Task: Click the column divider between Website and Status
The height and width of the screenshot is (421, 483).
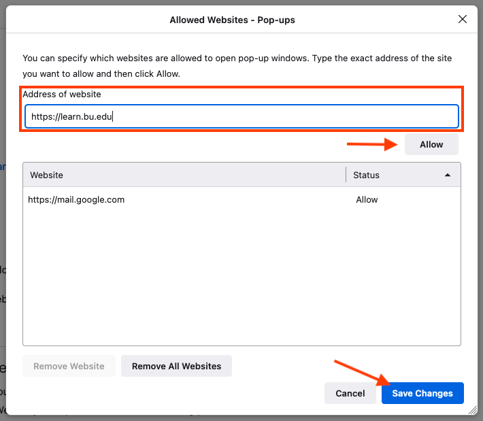Action: click(346, 175)
